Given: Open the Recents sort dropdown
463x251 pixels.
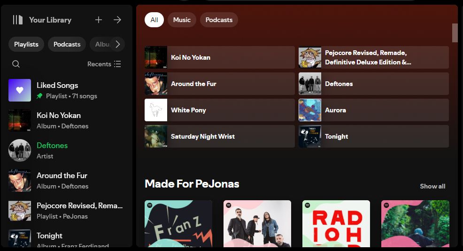Looking at the screenshot, I should pyautogui.click(x=104, y=64).
